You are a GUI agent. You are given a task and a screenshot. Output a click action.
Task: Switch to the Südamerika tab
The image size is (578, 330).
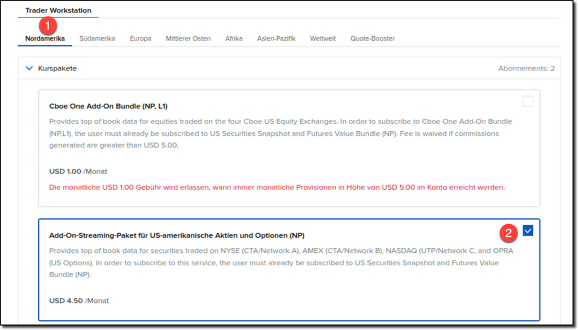pos(97,39)
